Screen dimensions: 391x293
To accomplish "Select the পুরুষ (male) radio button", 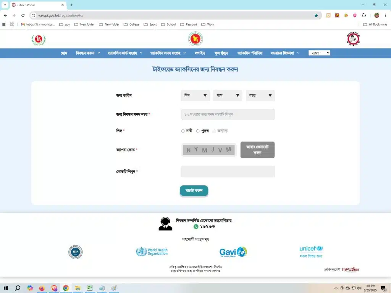I will pos(198,131).
